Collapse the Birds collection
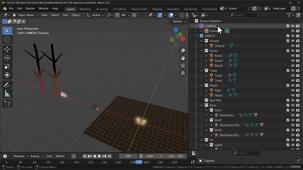This screenshot has height=170, width=303. click(201, 105)
